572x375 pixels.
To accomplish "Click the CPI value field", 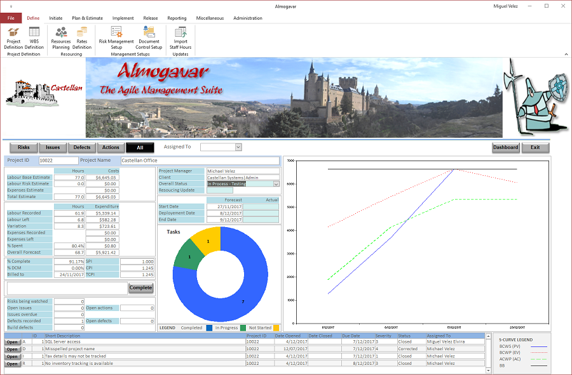I will pyautogui.click(x=137, y=268).
